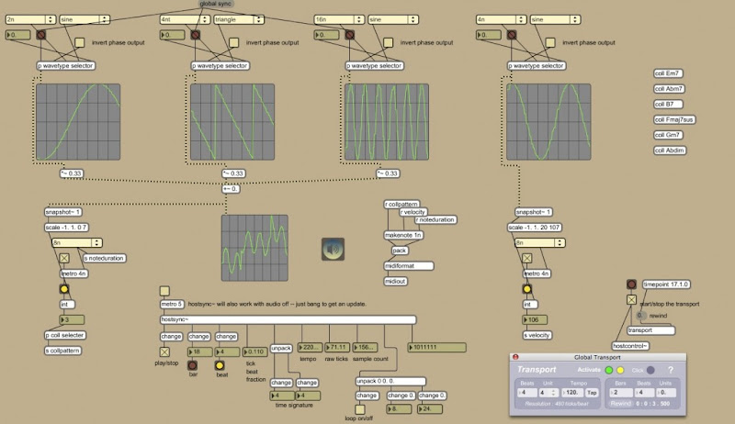The width and height of the screenshot is (735, 424).
Task: Click the Tap button in Global Transport
Action: pos(592,393)
